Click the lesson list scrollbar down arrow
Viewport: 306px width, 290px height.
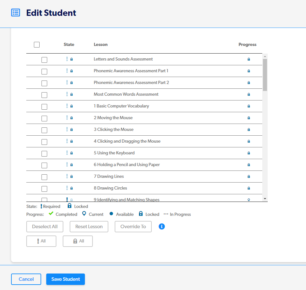[x=265, y=199]
